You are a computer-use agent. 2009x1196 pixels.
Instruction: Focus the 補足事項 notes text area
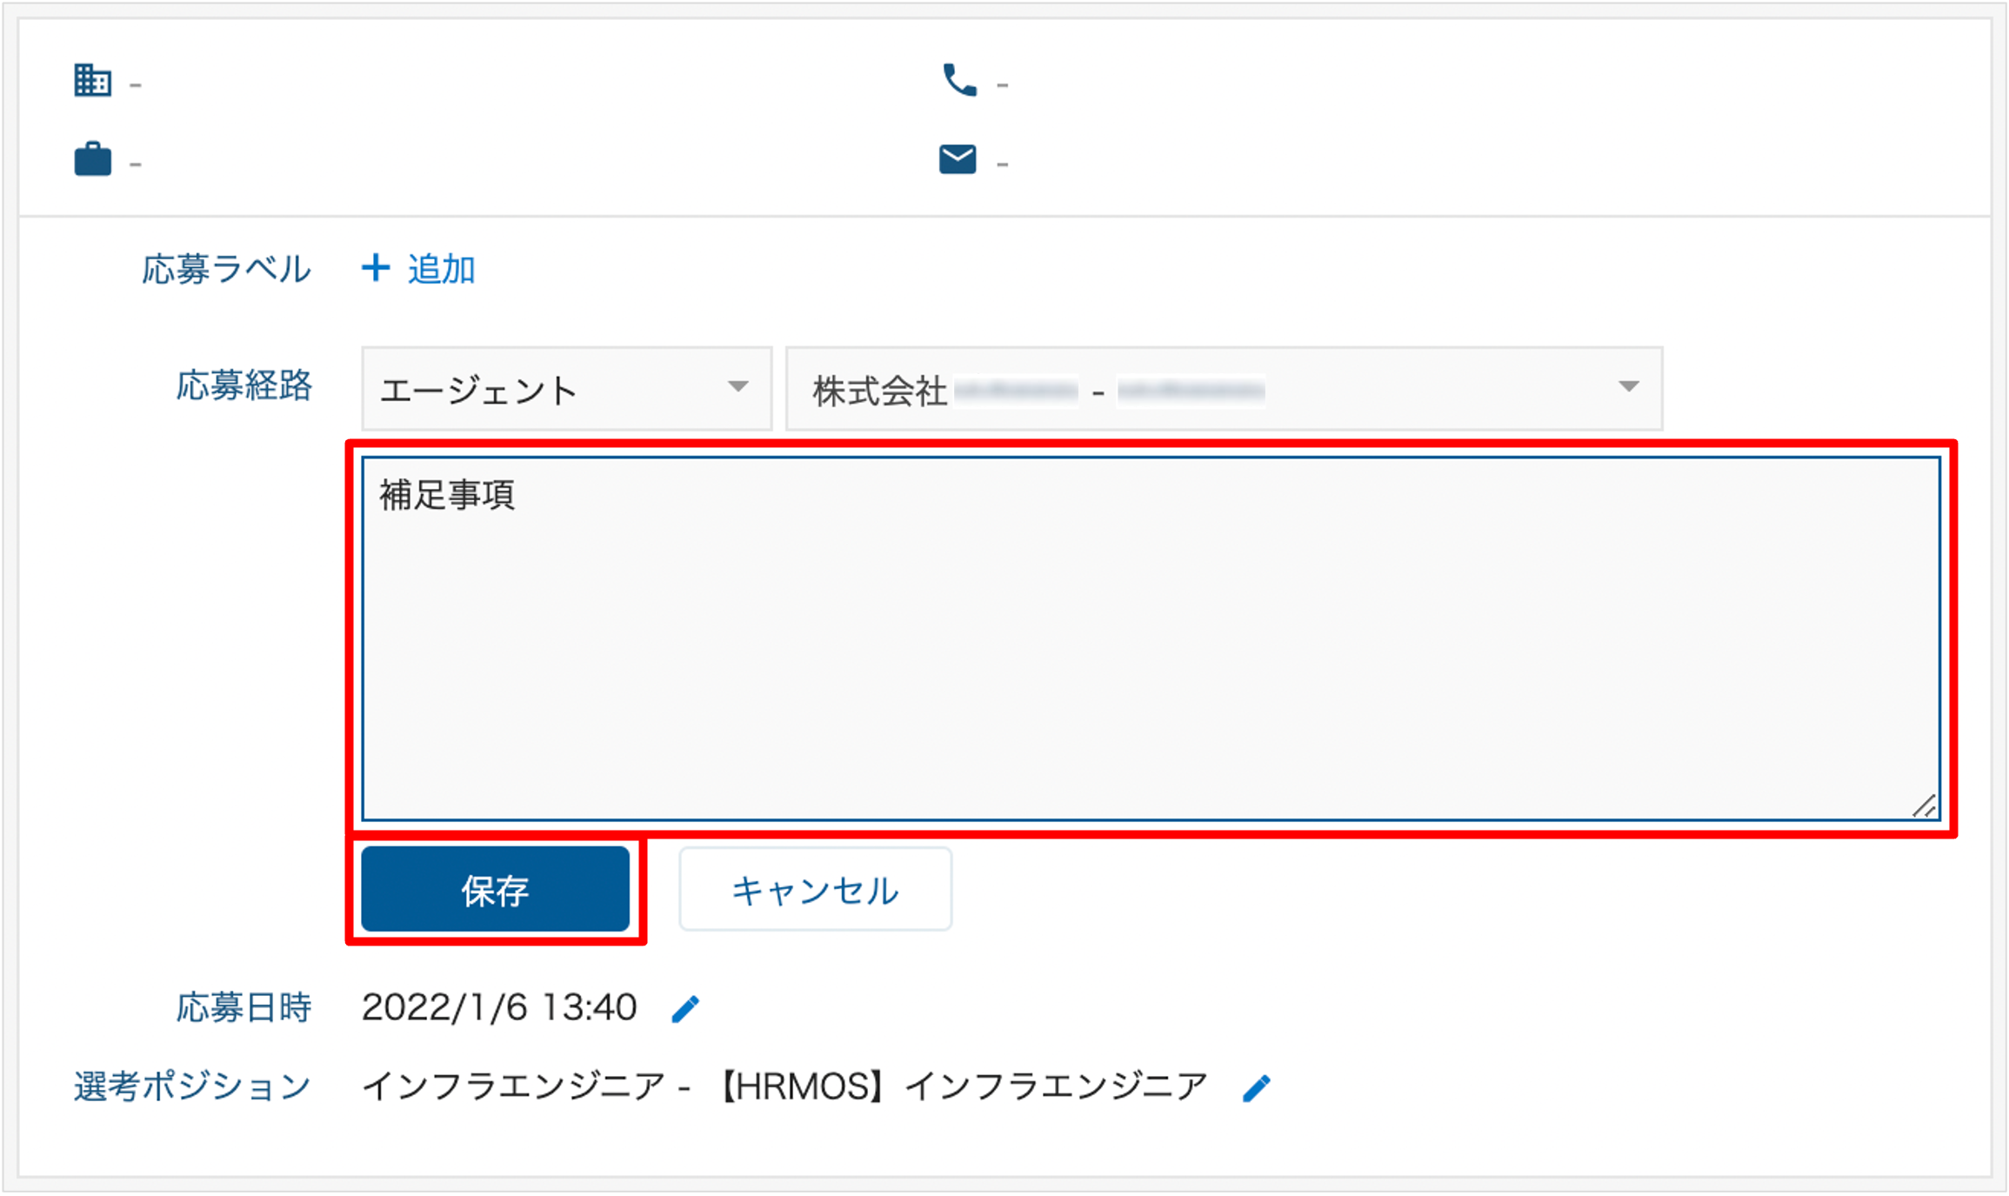click(x=1151, y=638)
